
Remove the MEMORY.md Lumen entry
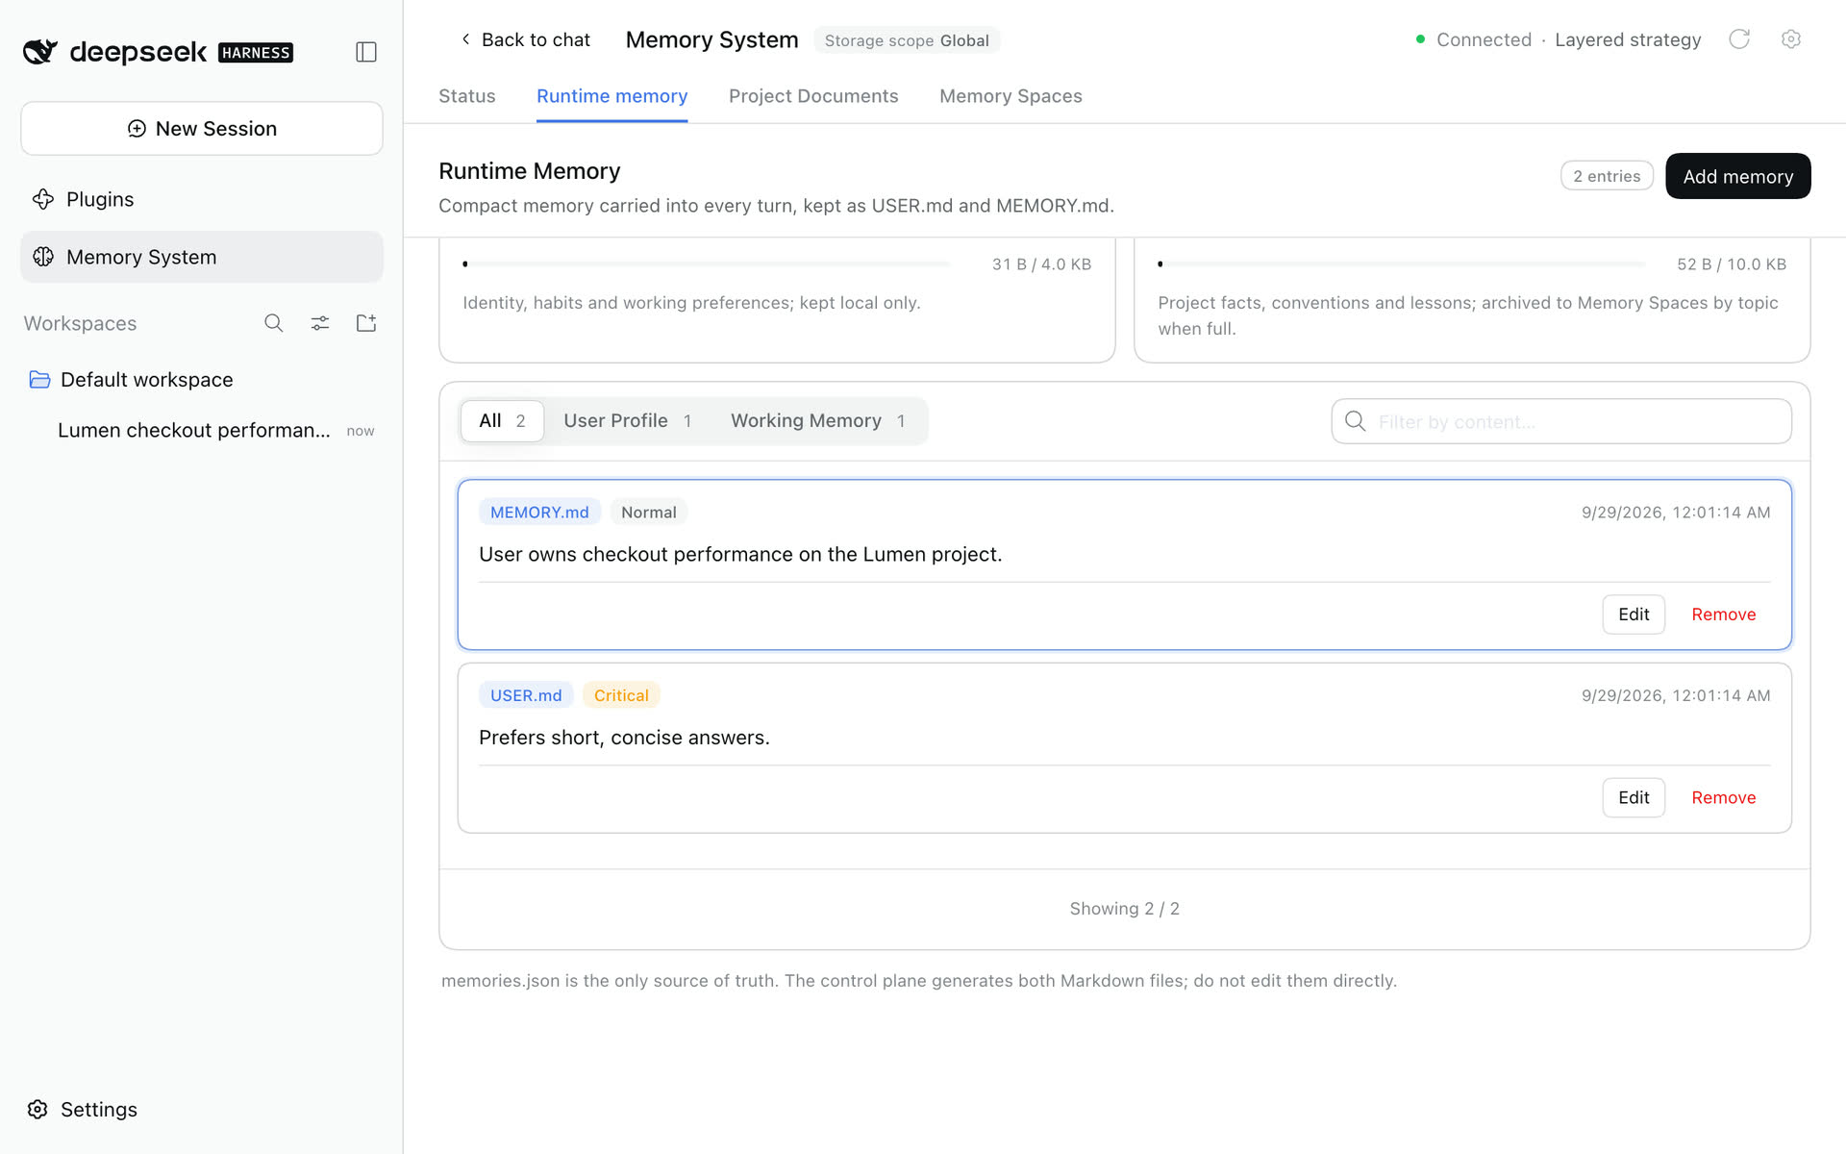[x=1724, y=615]
